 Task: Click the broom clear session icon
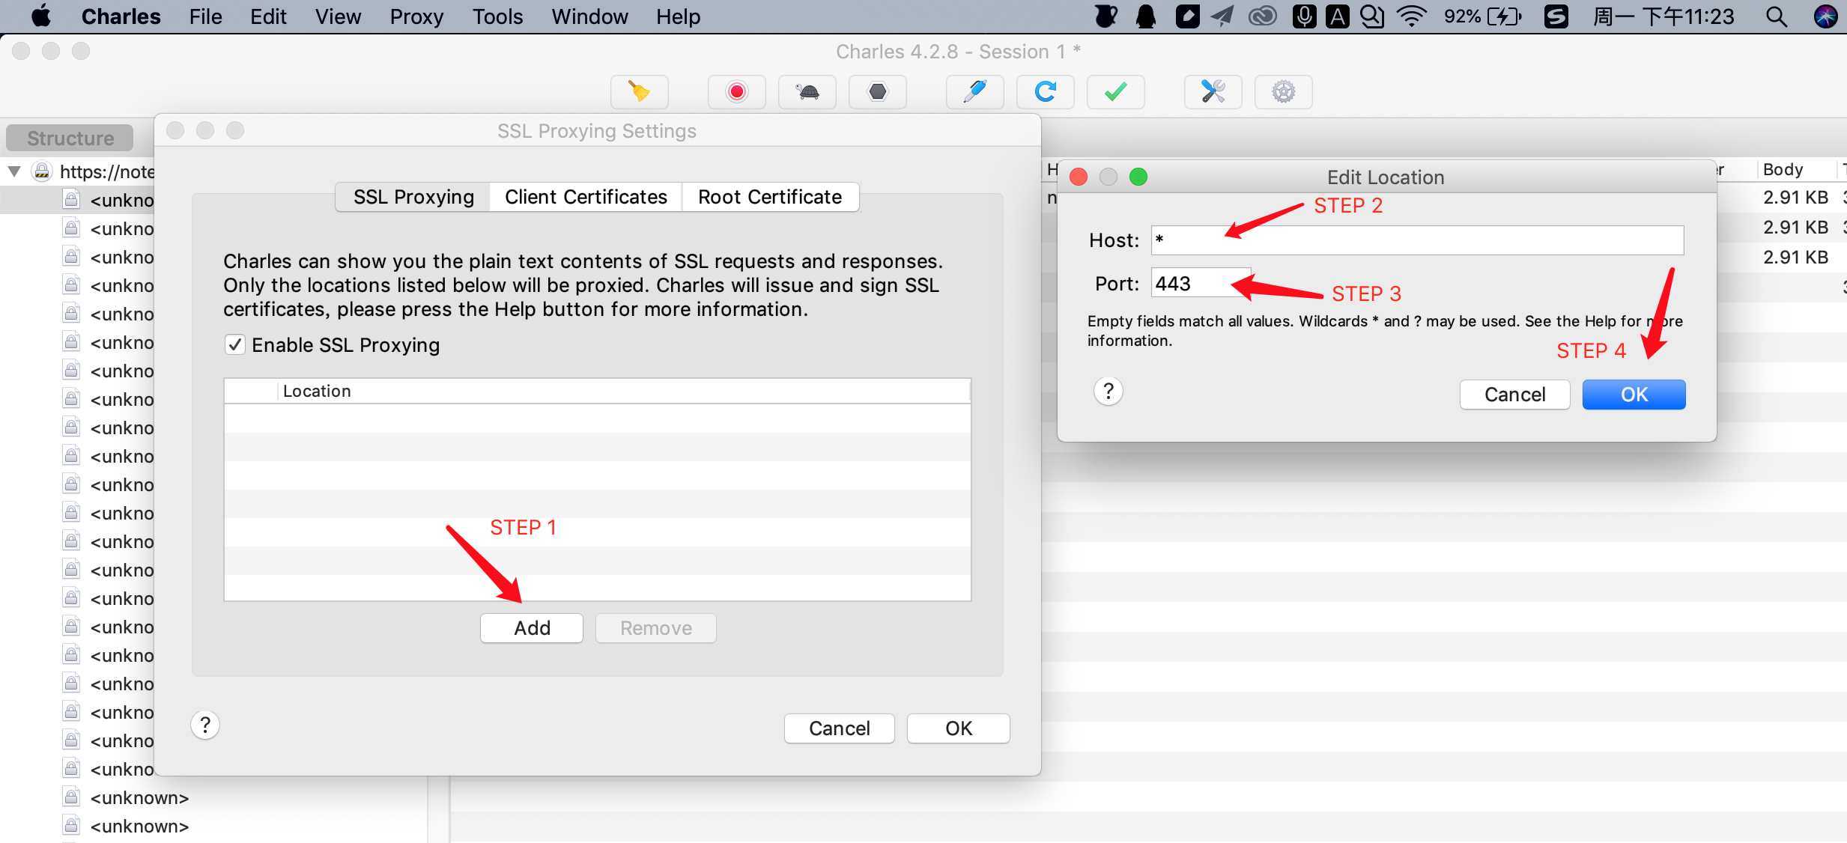pos(639,92)
